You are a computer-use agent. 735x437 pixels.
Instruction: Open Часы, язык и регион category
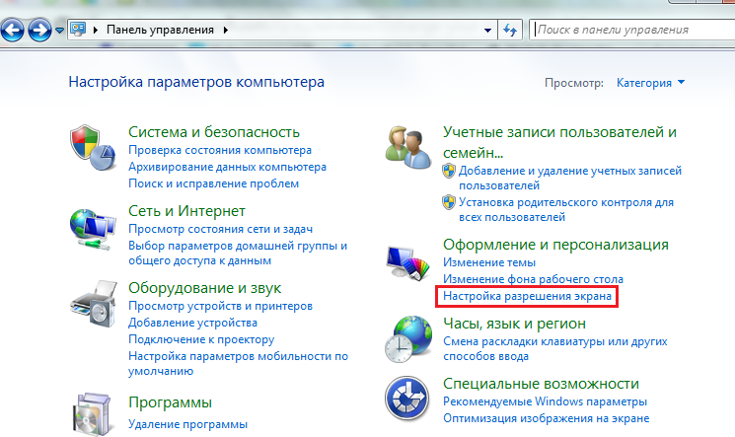point(515,324)
